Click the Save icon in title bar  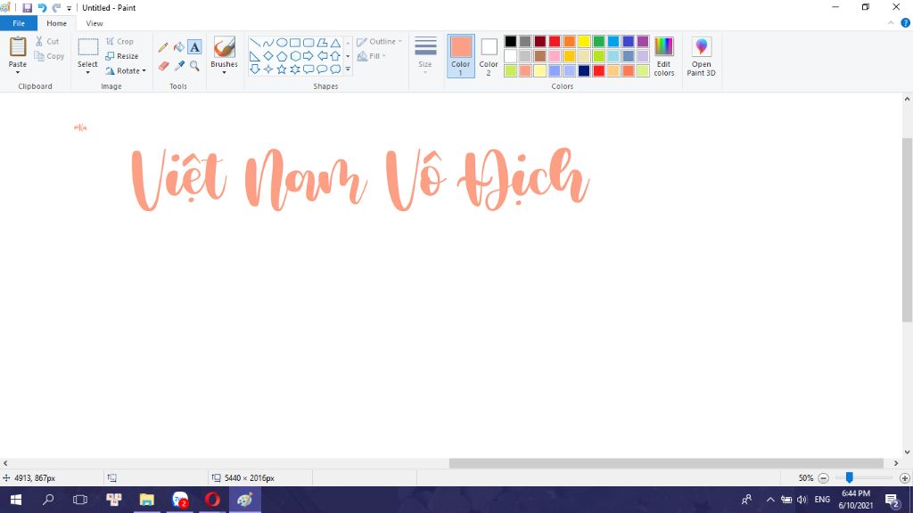point(27,7)
